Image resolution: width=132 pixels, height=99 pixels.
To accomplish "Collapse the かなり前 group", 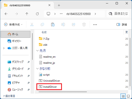I will (37, 69).
